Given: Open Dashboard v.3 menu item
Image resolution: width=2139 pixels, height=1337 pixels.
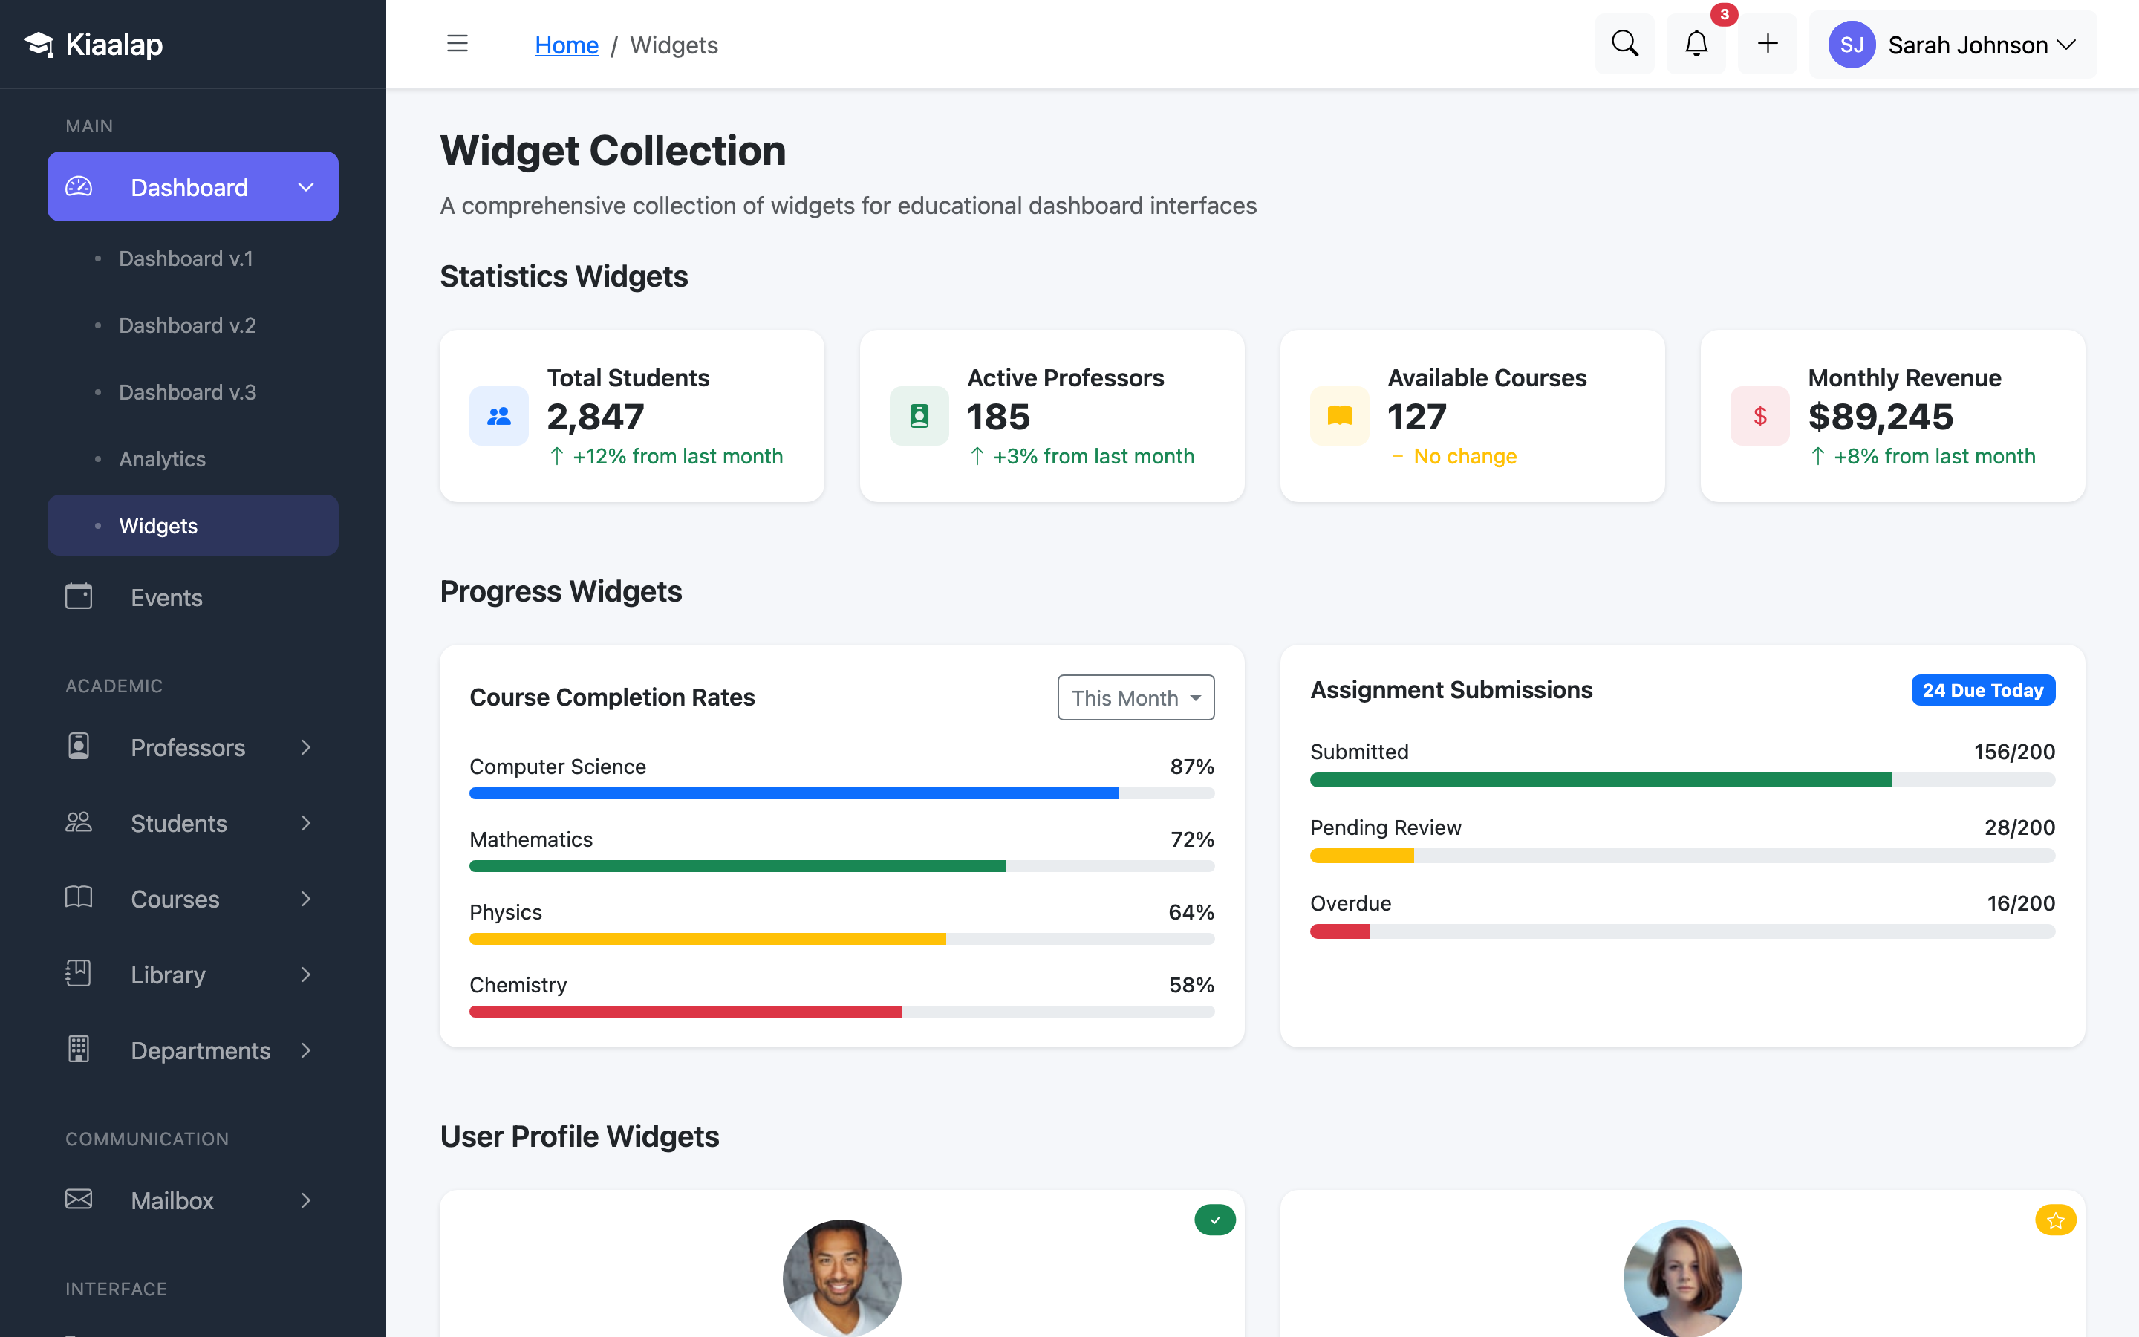Looking at the screenshot, I should click(x=192, y=391).
